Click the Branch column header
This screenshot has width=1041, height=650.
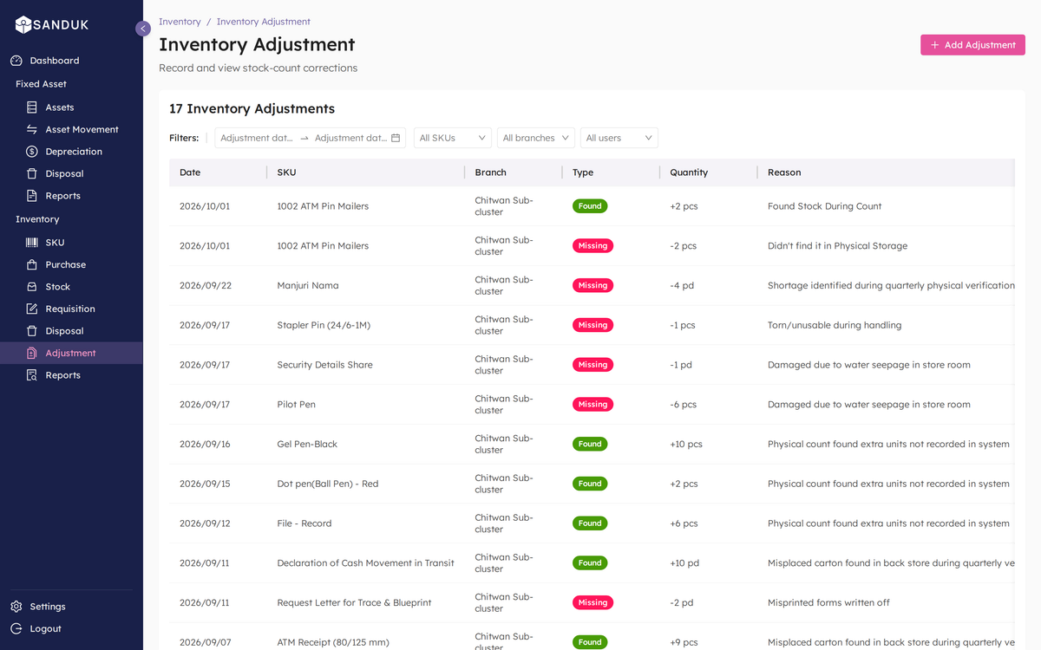pyautogui.click(x=513, y=172)
